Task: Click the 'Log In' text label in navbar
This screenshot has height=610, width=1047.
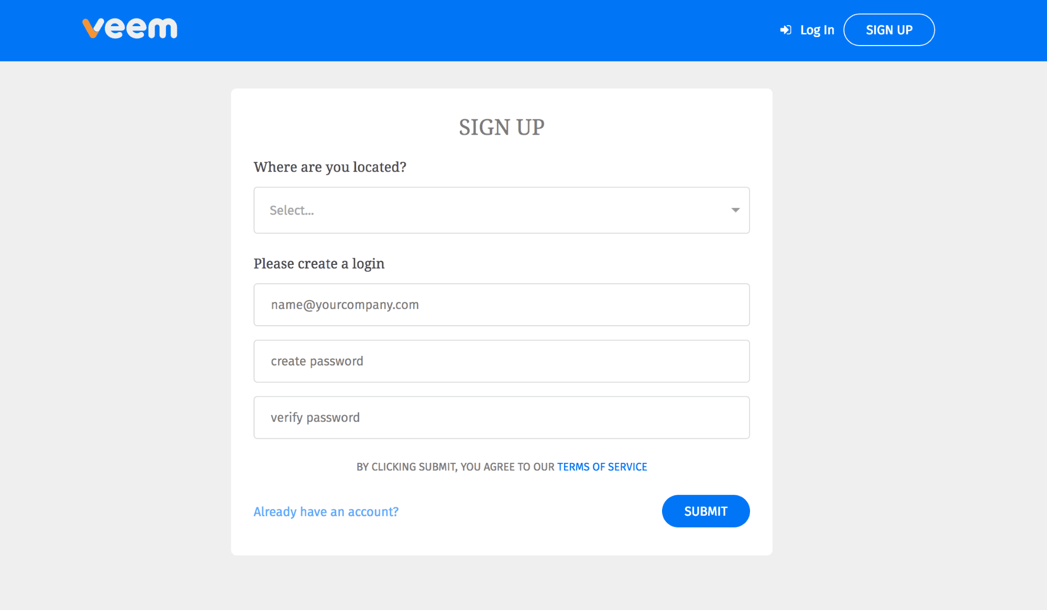Action: (x=817, y=30)
